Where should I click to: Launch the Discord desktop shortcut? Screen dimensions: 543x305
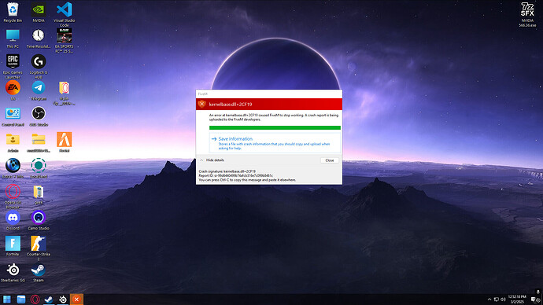click(13, 220)
